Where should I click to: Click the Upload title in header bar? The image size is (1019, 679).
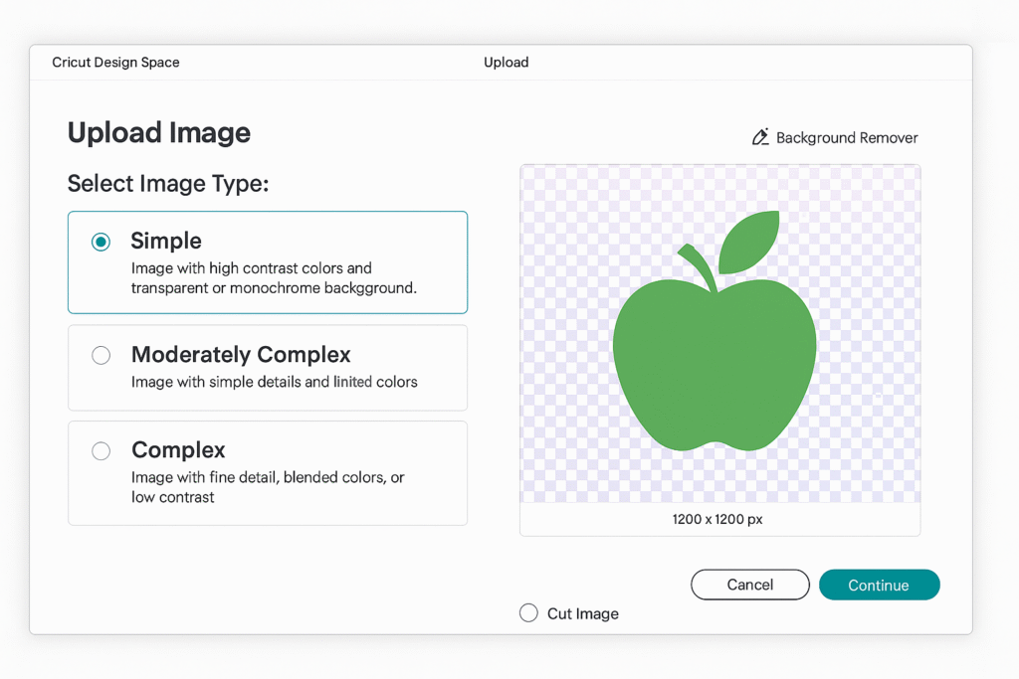point(506,63)
